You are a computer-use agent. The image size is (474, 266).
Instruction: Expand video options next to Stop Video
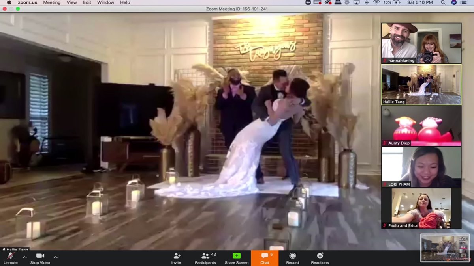click(55, 257)
